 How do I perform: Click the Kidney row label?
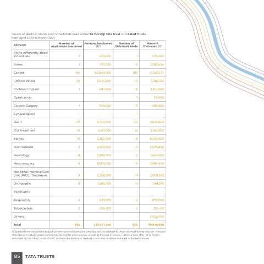tap(19, 139)
